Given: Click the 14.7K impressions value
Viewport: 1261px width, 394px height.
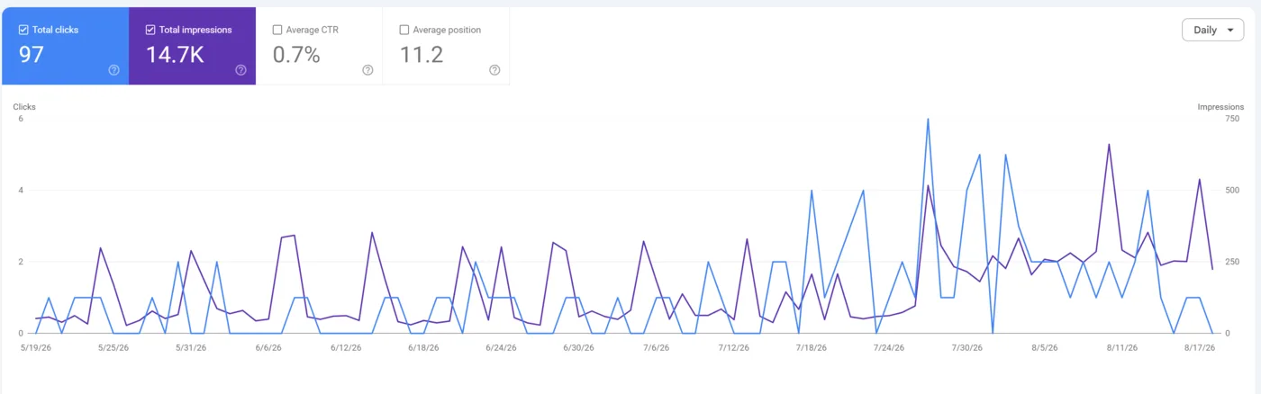Looking at the screenshot, I should 175,55.
